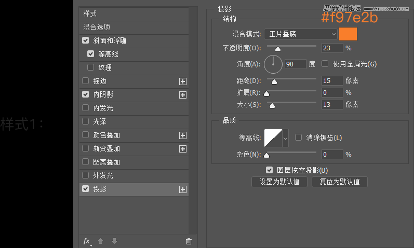414x248 pixels.
Task: Click the move effect up arrow
Action: (101, 241)
